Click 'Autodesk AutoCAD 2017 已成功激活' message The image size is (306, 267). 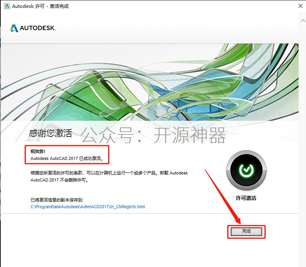click(x=67, y=158)
